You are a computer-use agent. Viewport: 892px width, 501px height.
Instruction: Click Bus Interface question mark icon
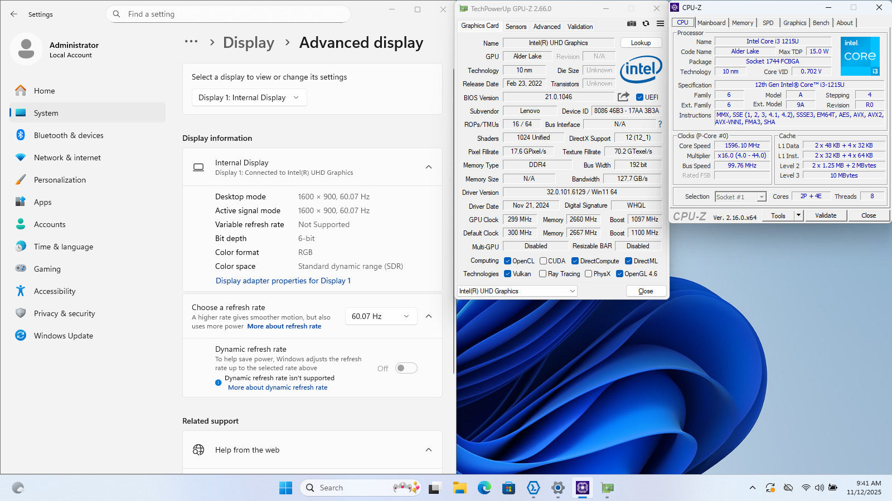pyautogui.click(x=660, y=124)
